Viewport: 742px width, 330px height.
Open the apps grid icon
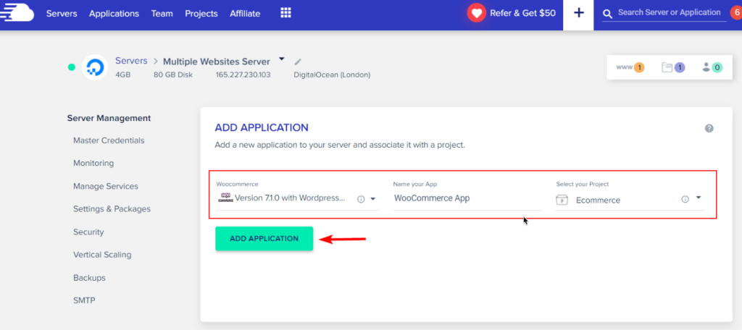(x=285, y=13)
